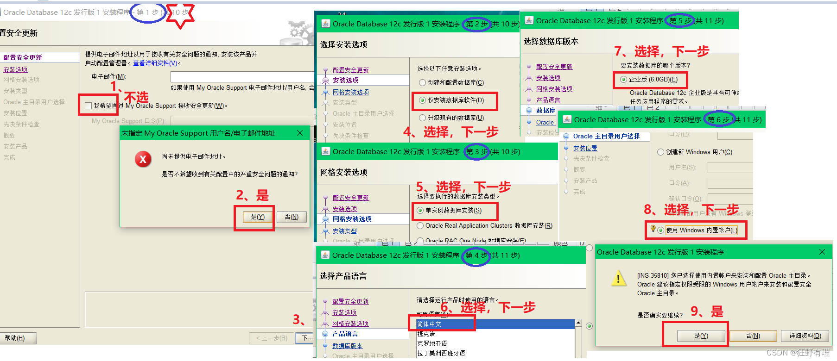
Task: Select 升级现有的数据库 radio option
Action: point(422,118)
